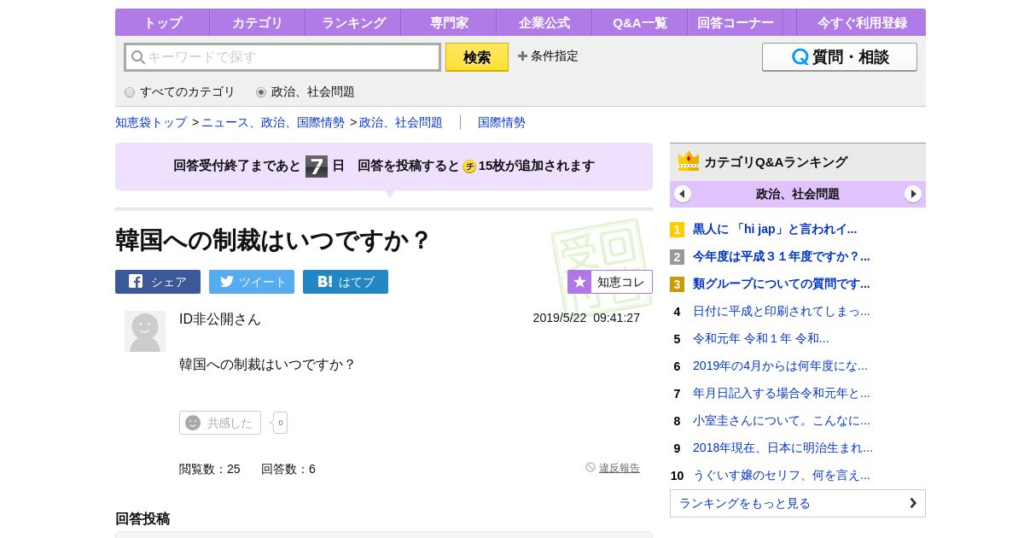Open ranking item うぐいす嬢のセリフ、何を言え...
The height and width of the screenshot is (538, 1024).
[x=782, y=475]
